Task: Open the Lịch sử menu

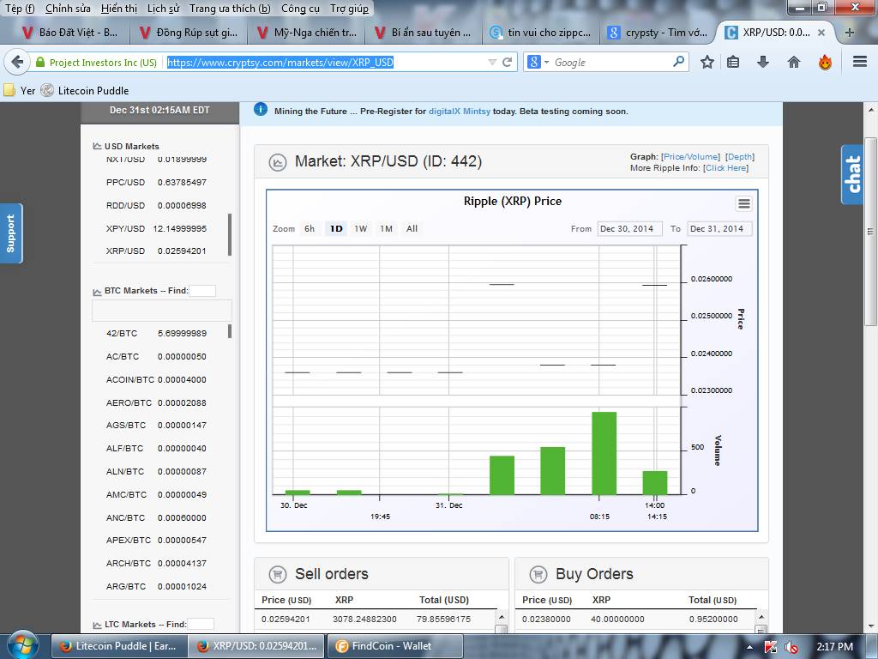Action: (163, 9)
